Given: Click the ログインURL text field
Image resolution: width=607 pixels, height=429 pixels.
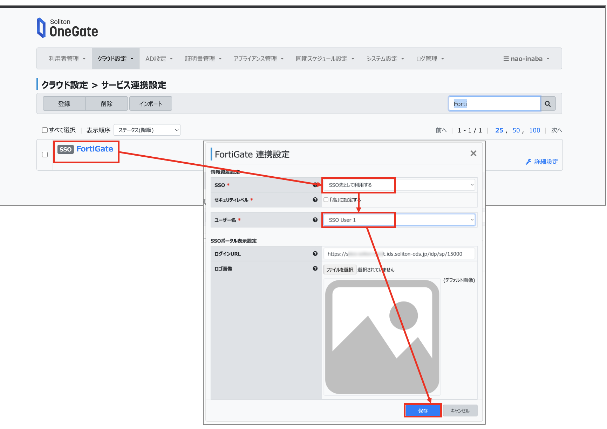Looking at the screenshot, I should [x=399, y=254].
